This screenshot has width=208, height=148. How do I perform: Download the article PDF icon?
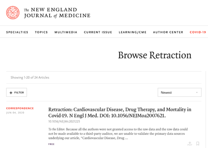pyautogui.click(x=190, y=143)
